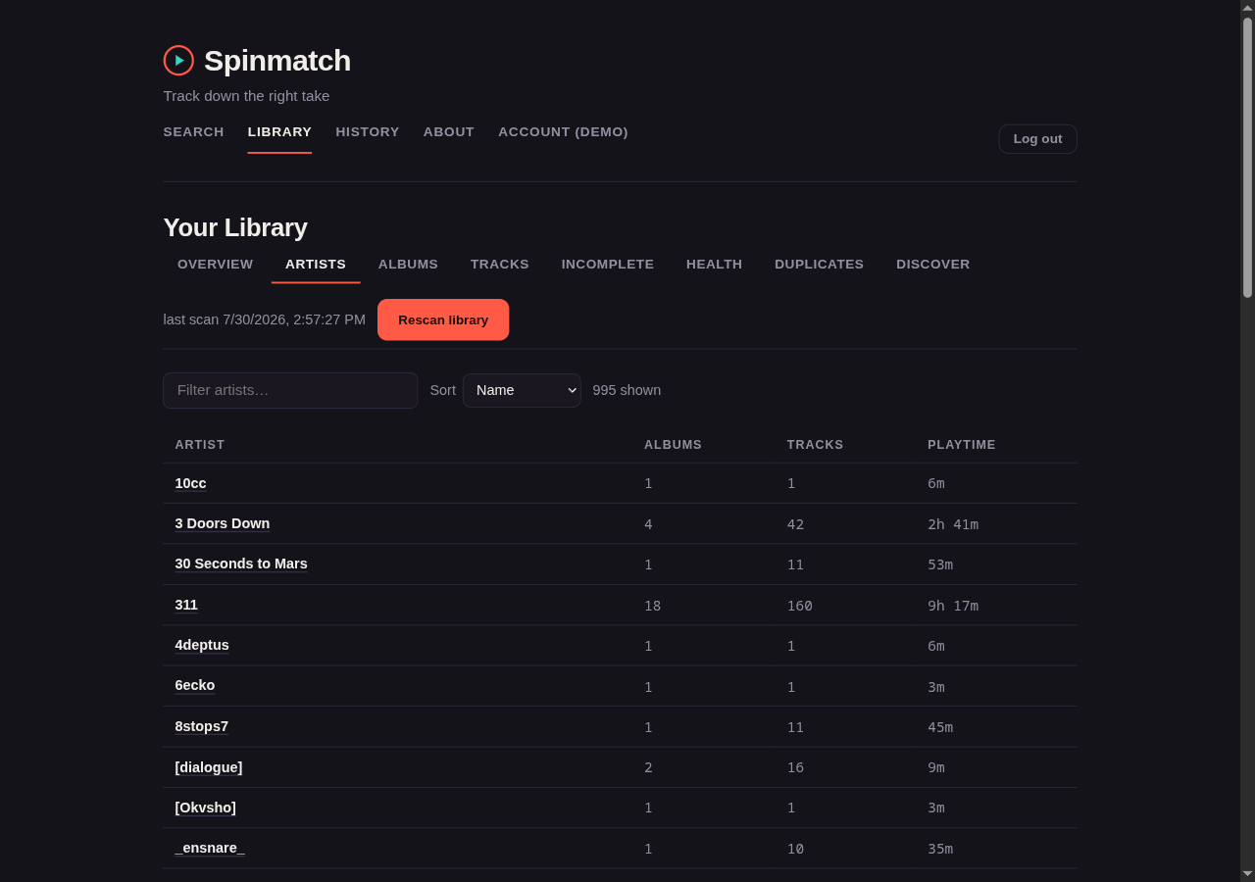The height and width of the screenshot is (882, 1255).
Task: Switch to the Overview library tab
Action: (215, 265)
